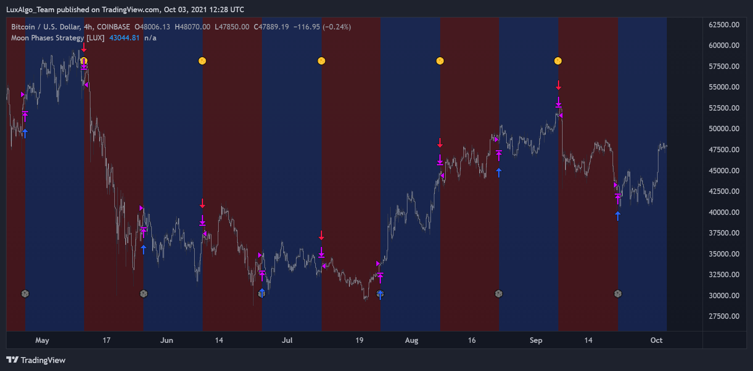Click the Aug label on time axis
Image resolution: width=753 pixels, height=371 pixels.
pos(412,340)
